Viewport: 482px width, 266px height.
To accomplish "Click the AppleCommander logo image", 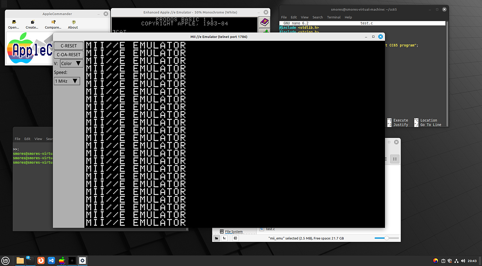I will [x=30, y=48].
